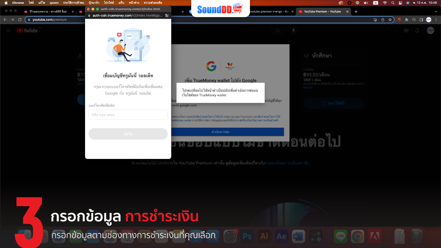Screen dimensions: 441x248
Task: Open Chrome media controls icon
Action: (414, 20)
